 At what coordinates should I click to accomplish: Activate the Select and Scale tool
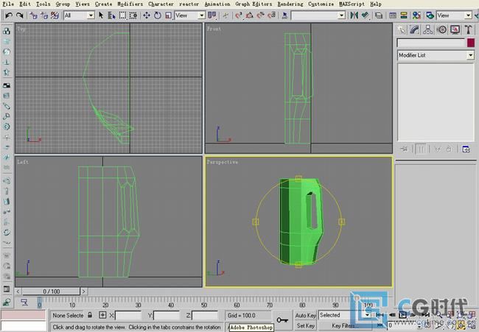tap(168, 15)
